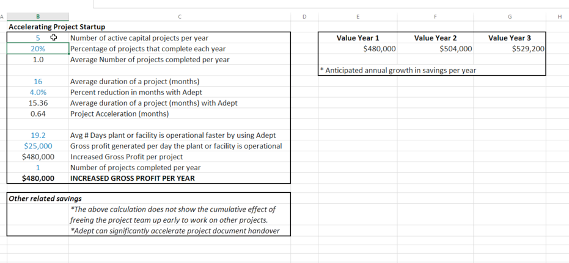Select $480,000 Increased Gross Profit per project value

tap(38, 157)
